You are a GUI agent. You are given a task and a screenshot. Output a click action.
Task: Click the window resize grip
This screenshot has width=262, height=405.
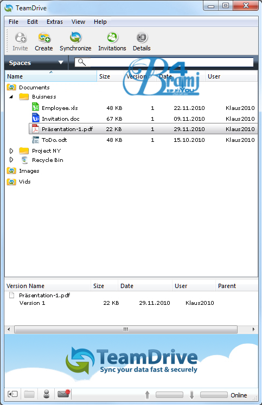[x=255, y=398]
